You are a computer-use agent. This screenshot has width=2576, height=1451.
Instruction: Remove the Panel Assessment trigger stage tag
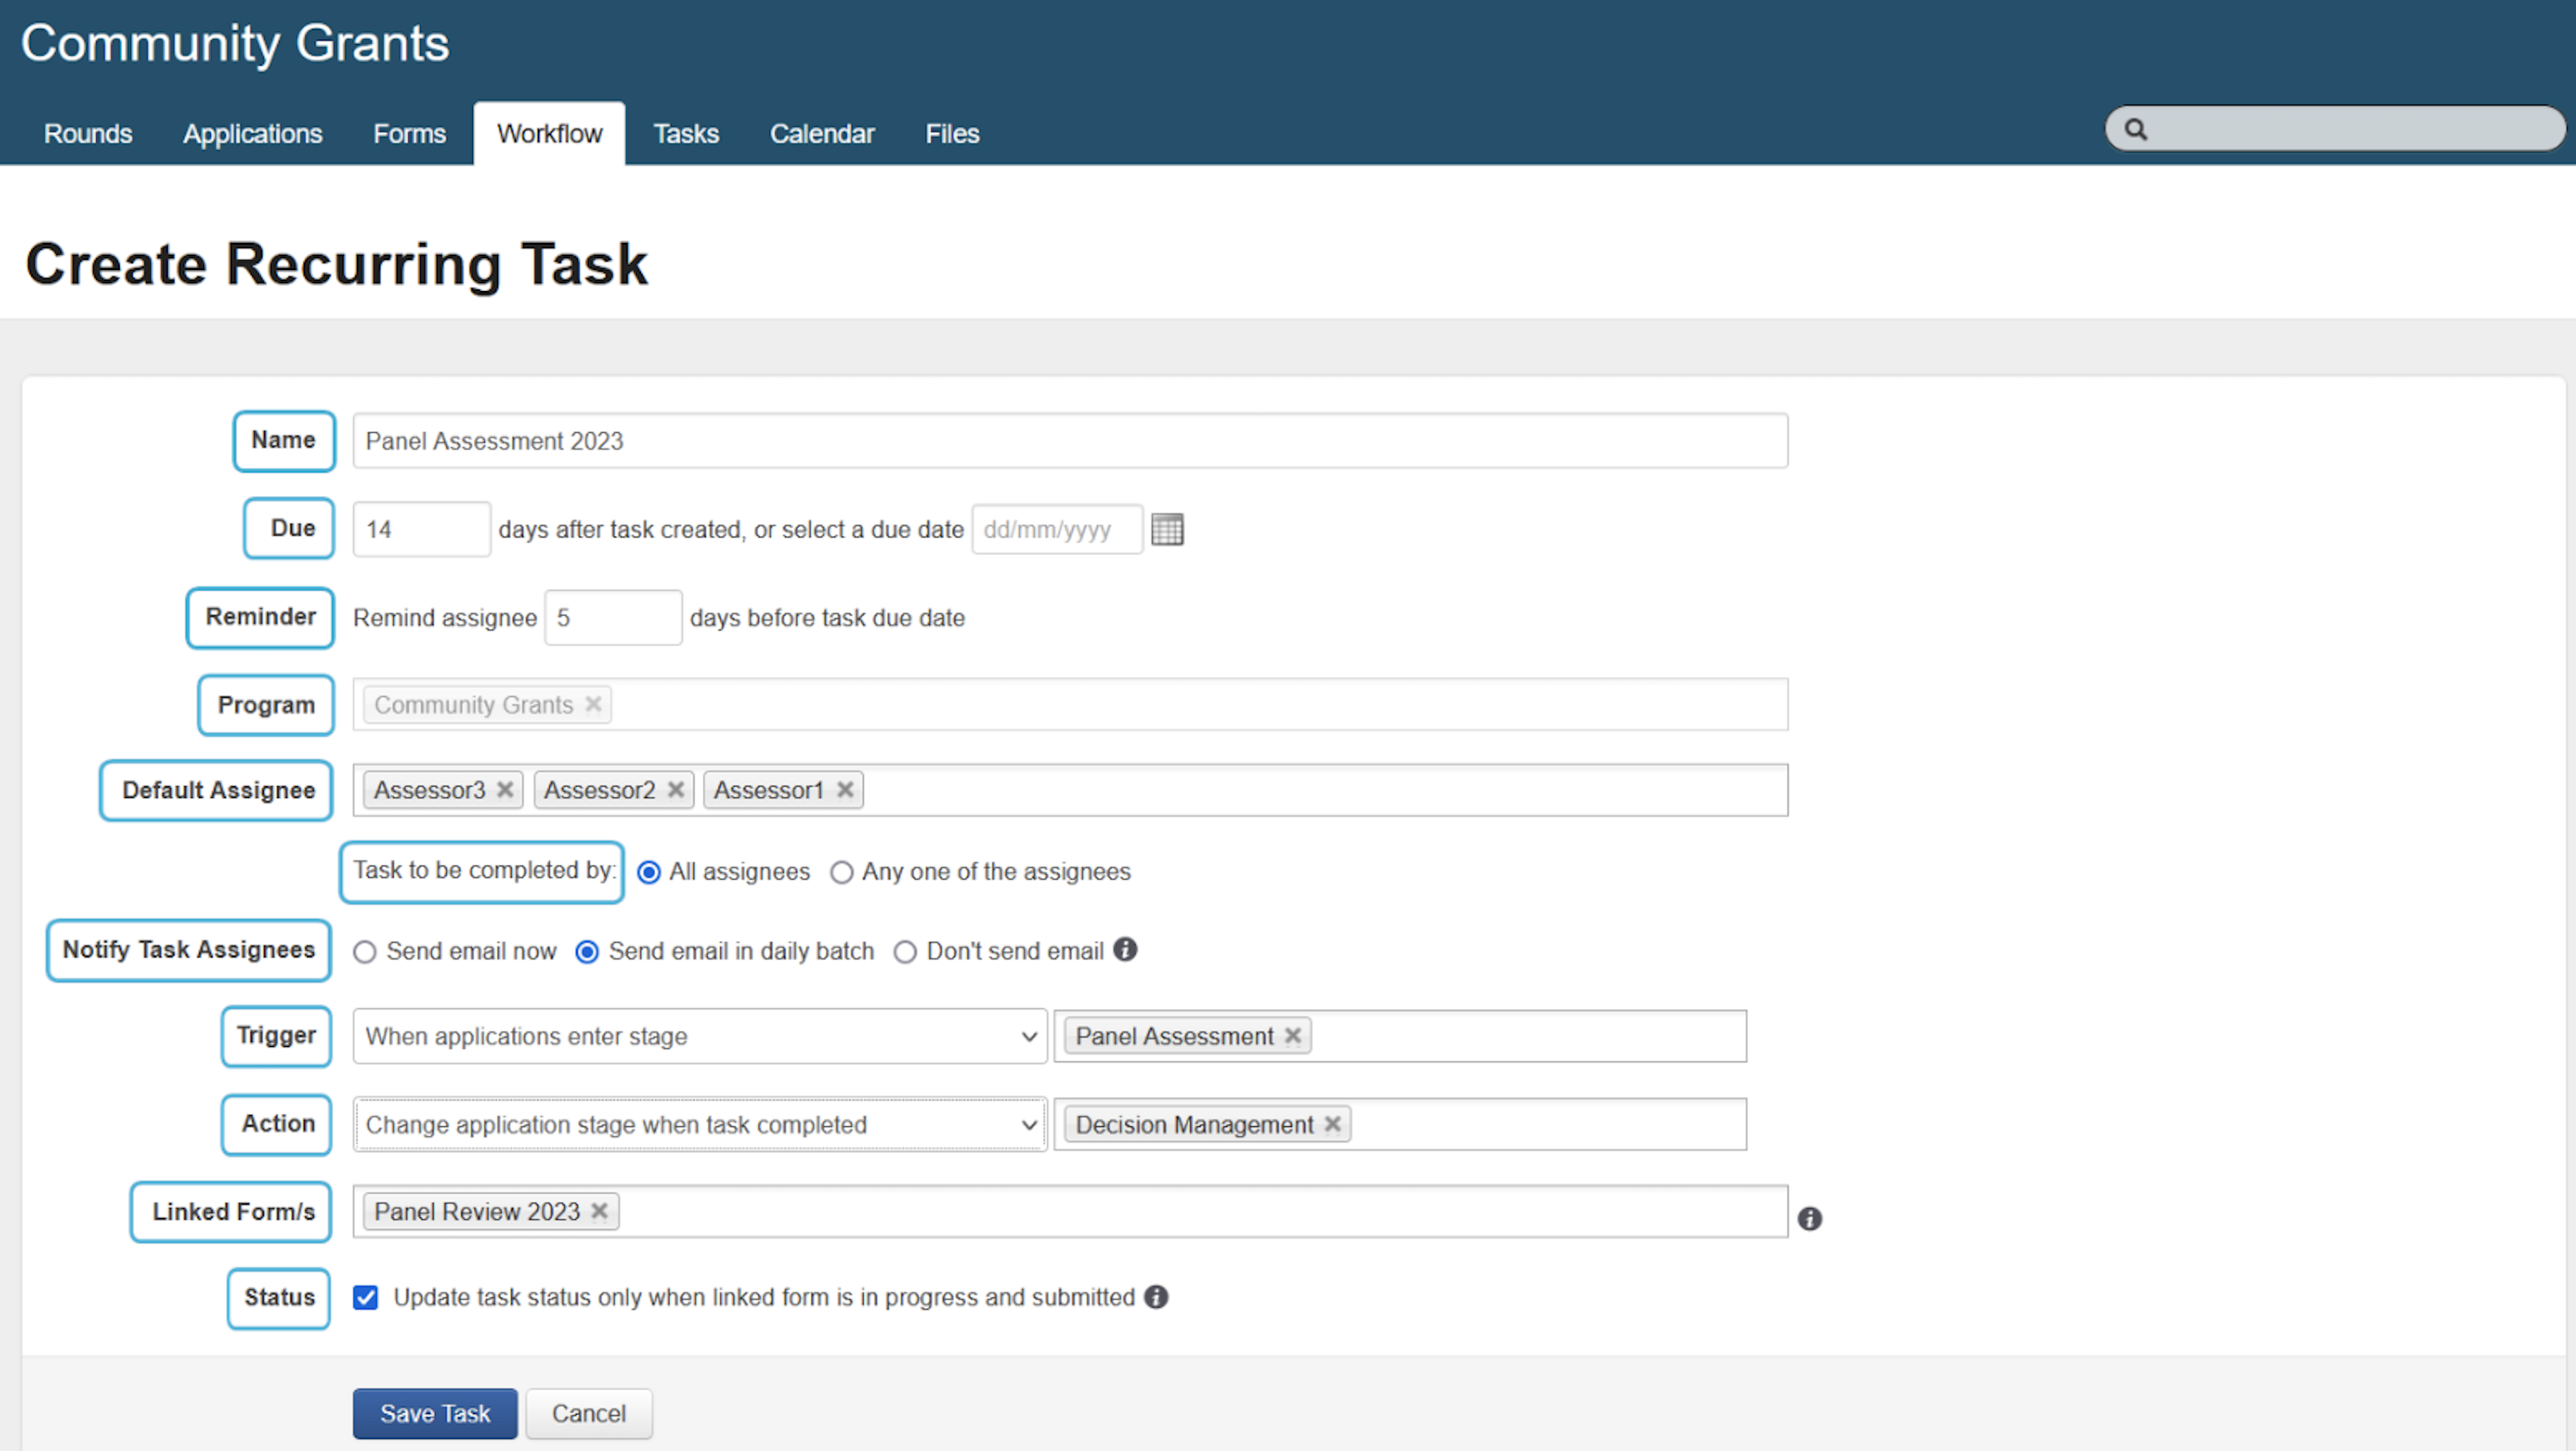(1293, 1036)
